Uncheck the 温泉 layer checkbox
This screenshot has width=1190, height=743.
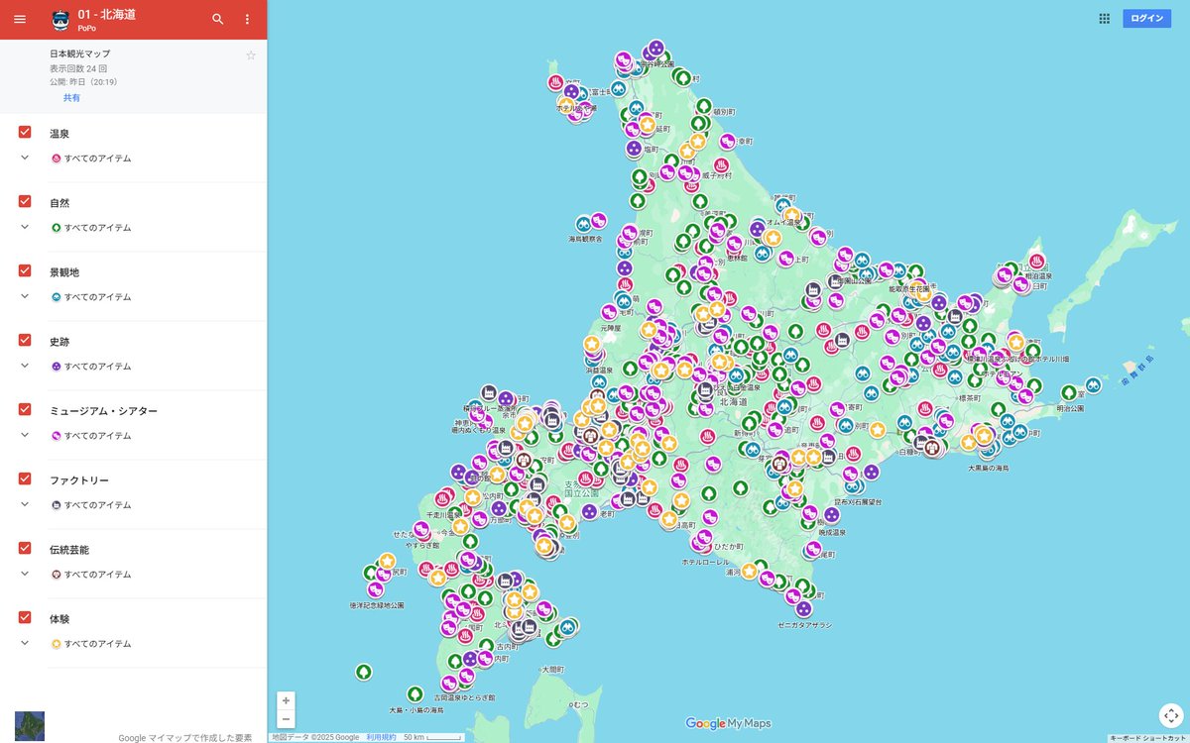point(25,133)
